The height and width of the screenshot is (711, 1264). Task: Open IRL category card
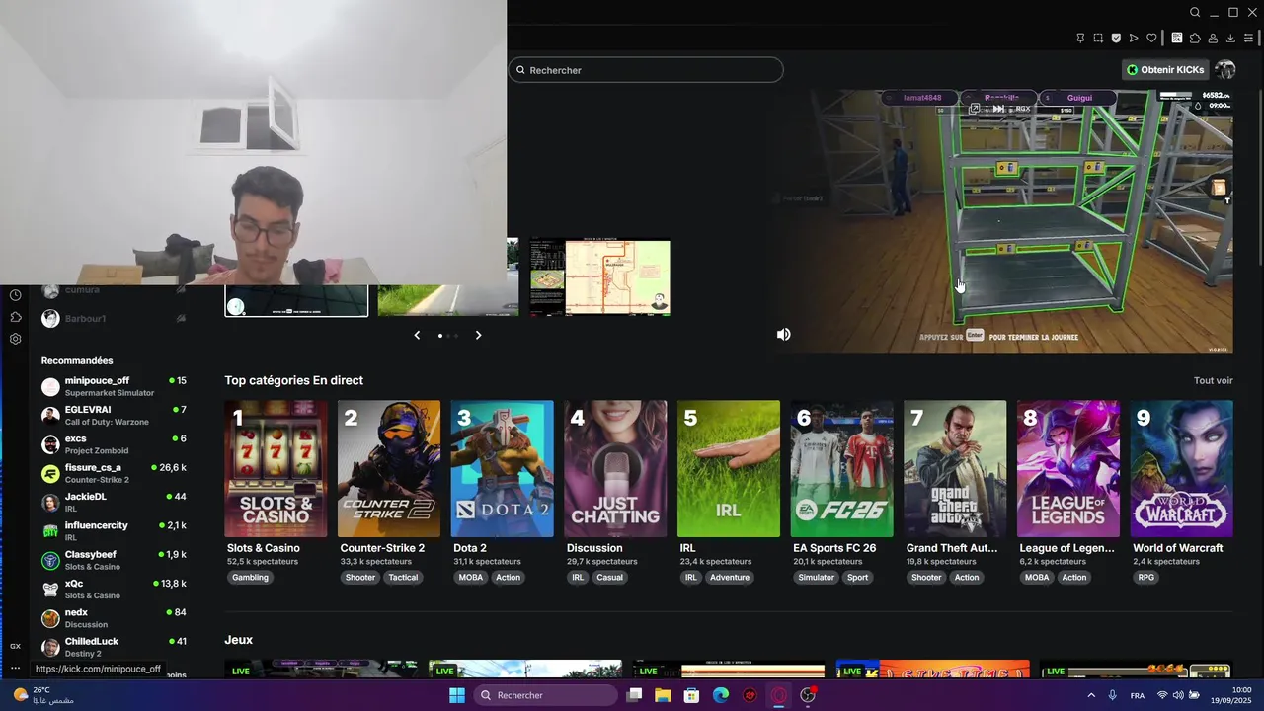(x=729, y=469)
